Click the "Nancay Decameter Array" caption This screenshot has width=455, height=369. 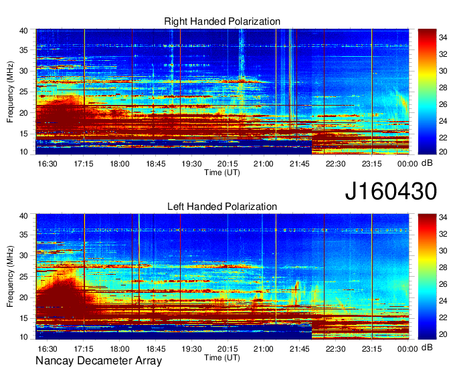98,361
